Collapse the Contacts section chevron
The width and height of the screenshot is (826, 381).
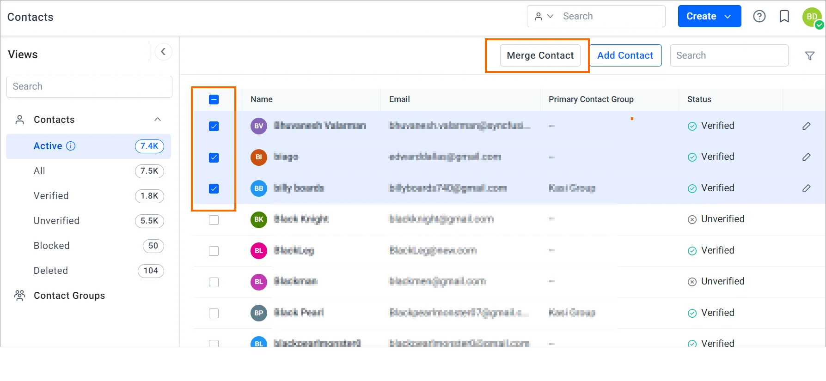pyautogui.click(x=158, y=120)
